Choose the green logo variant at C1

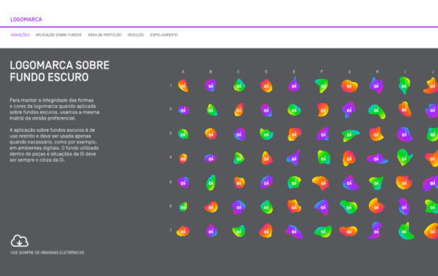coord(239,85)
